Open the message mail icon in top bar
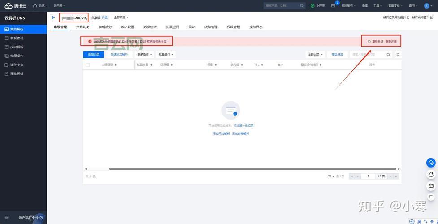 [x=333, y=6]
